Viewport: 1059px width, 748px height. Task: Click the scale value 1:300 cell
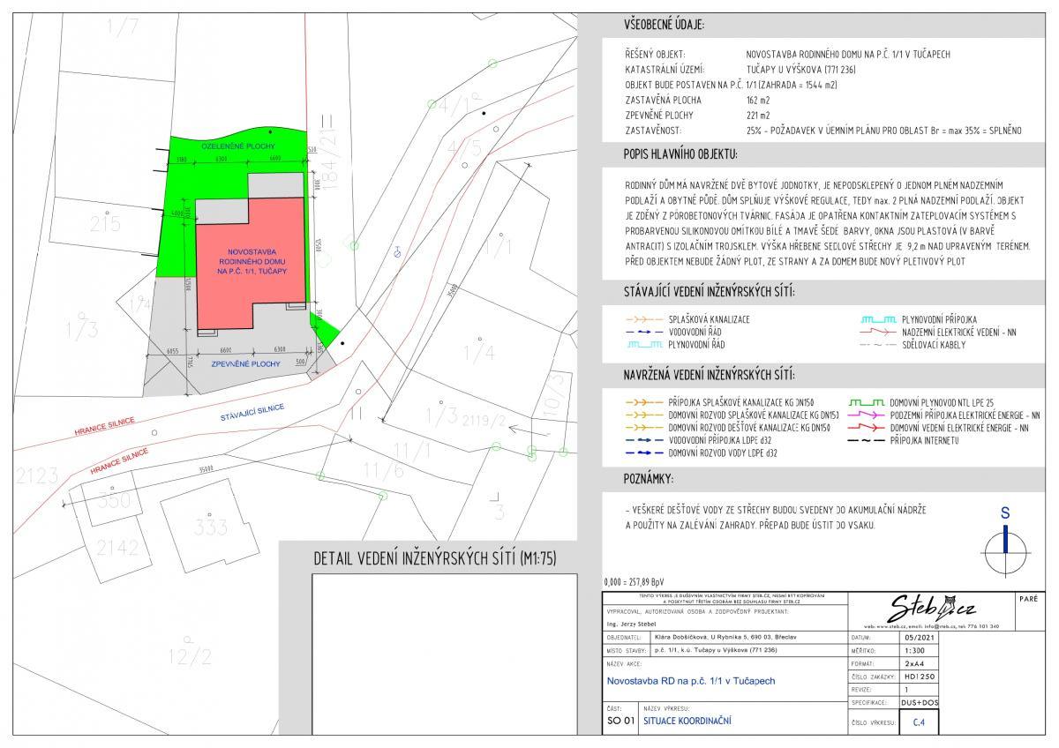(915, 649)
